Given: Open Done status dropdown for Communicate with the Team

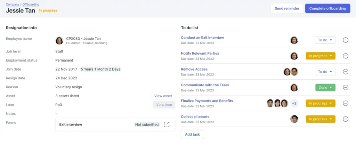Looking at the screenshot, I should [325, 87].
